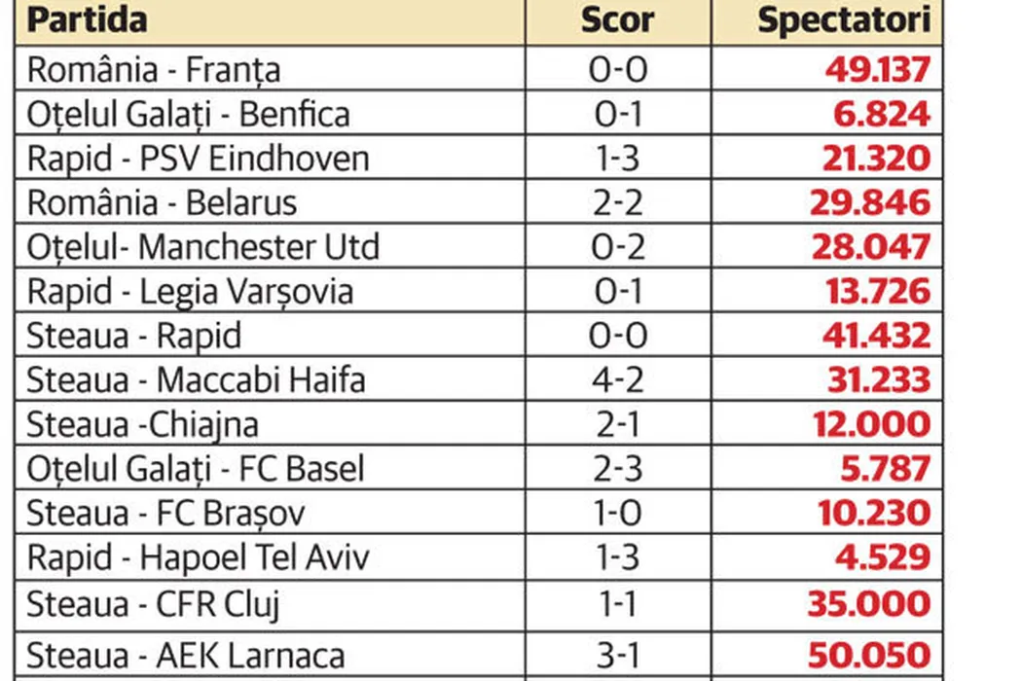Select the Steaua - Rapid match
Viewport: 1022px width, 681px height.
[133, 336]
